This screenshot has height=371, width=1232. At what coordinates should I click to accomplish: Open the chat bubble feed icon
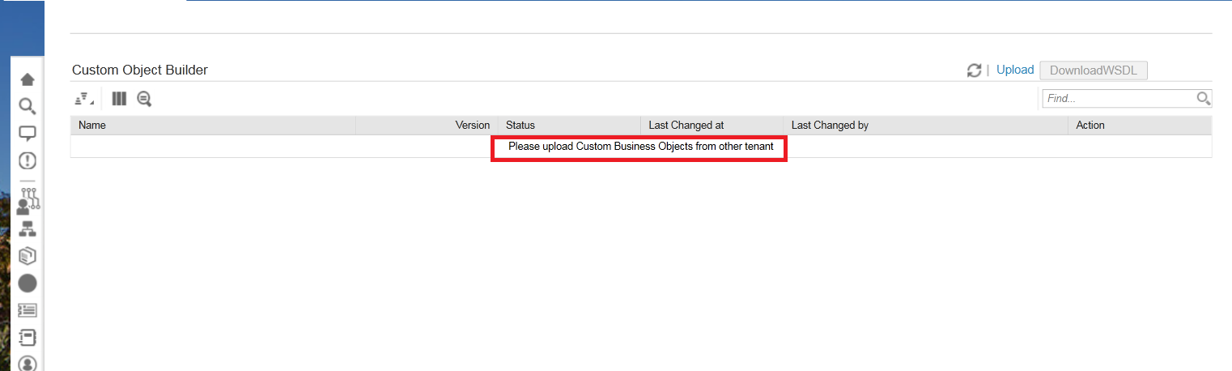tap(28, 134)
